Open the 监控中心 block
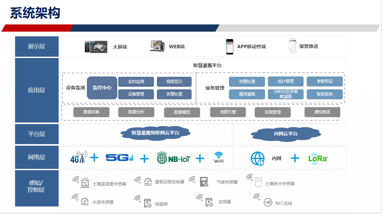 [102, 88]
